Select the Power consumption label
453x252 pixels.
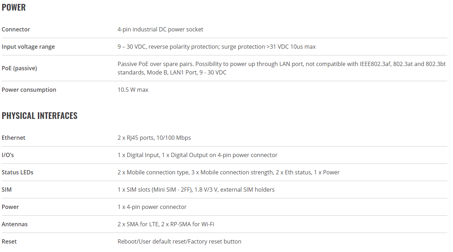29,90
